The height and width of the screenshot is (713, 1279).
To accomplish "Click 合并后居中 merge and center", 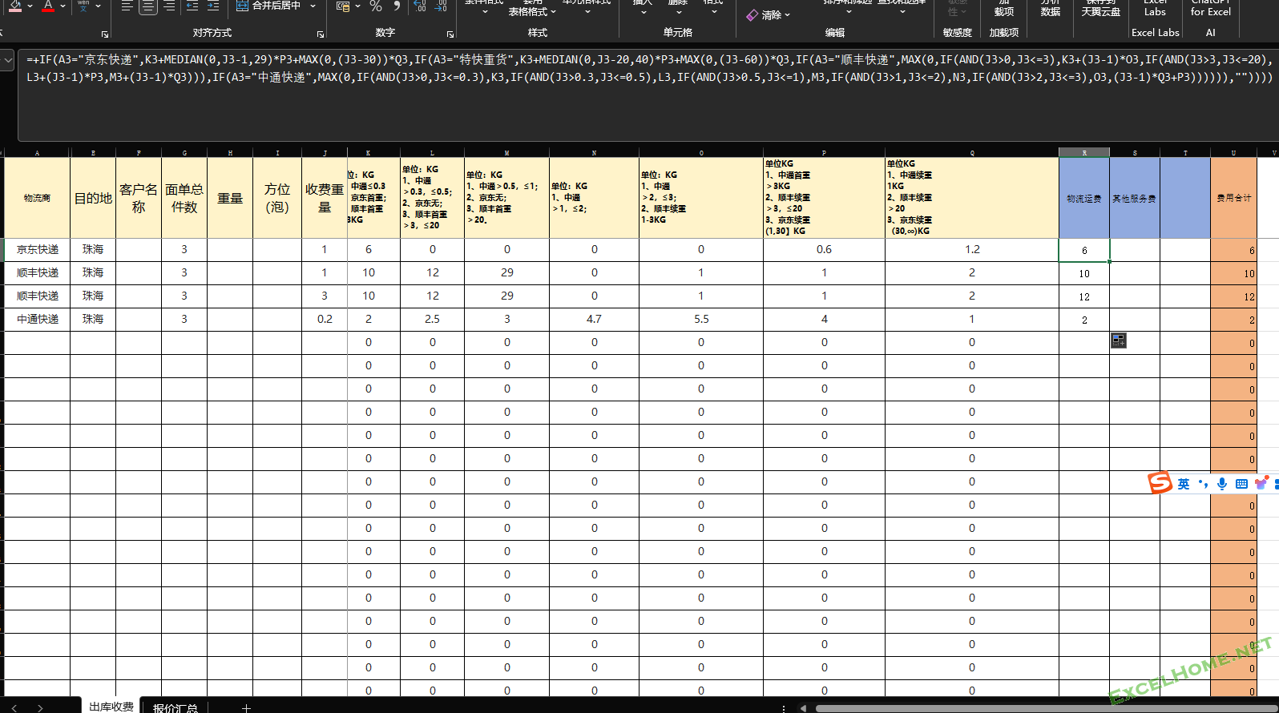I will (x=268, y=6).
